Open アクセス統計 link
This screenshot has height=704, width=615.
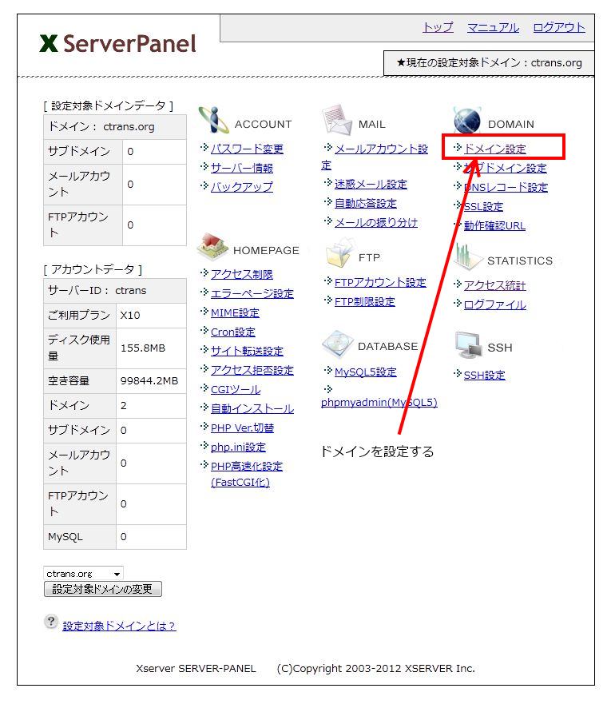tap(494, 285)
